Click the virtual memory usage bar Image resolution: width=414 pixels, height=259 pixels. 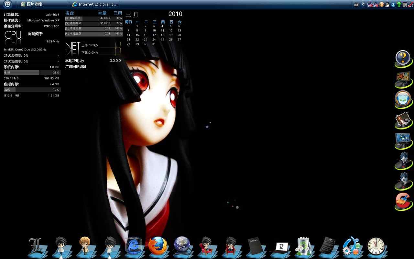tap(32, 90)
